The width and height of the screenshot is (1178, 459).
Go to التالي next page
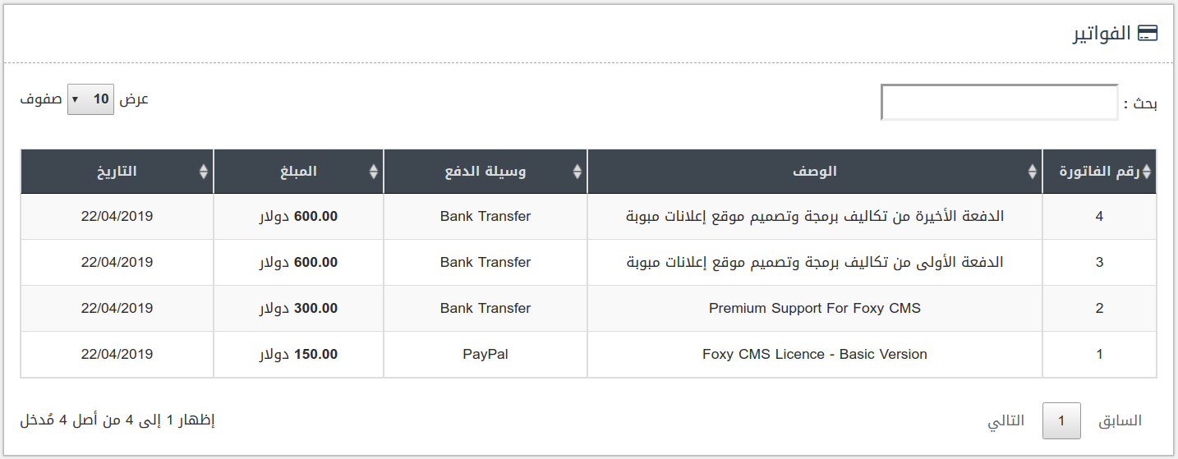point(1005,420)
